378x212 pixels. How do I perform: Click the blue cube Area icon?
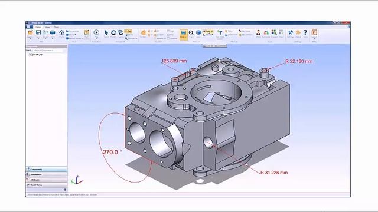point(198,32)
